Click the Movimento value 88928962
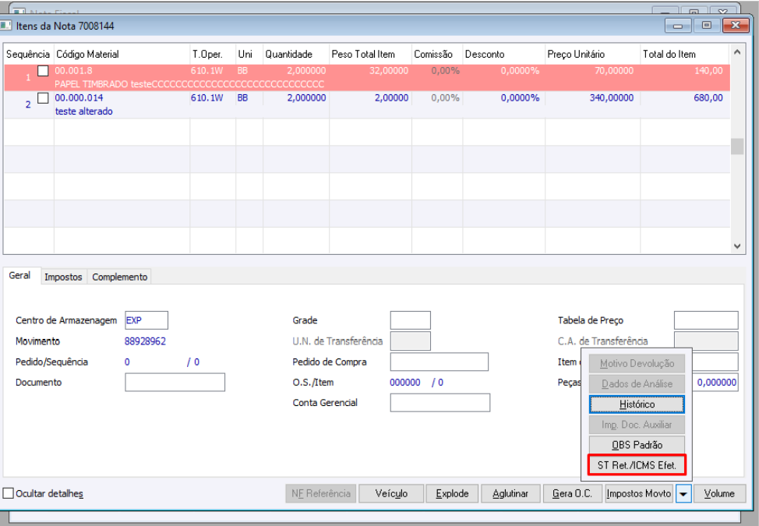The height and width of the screenshot is (526, 759). click(x=145, y=341)
